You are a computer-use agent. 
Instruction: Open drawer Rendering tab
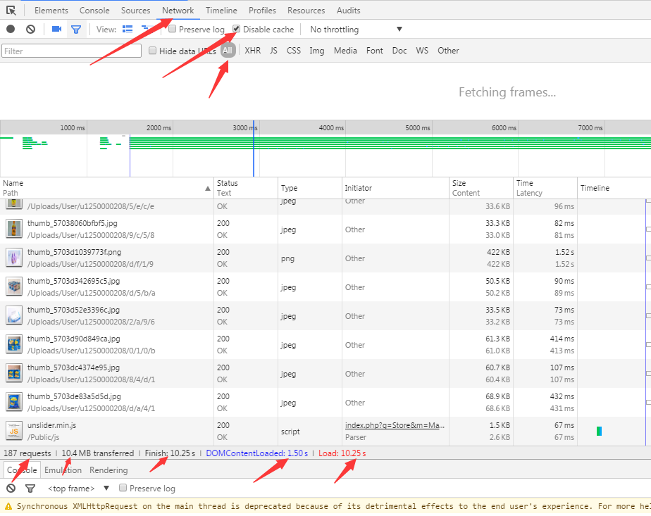108,470
